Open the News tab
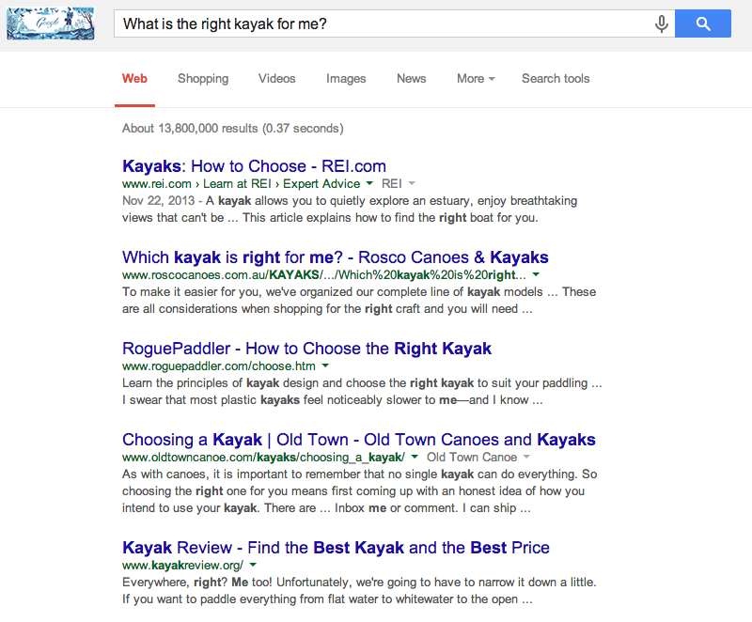Screen dimensions: 752x622 411,79
